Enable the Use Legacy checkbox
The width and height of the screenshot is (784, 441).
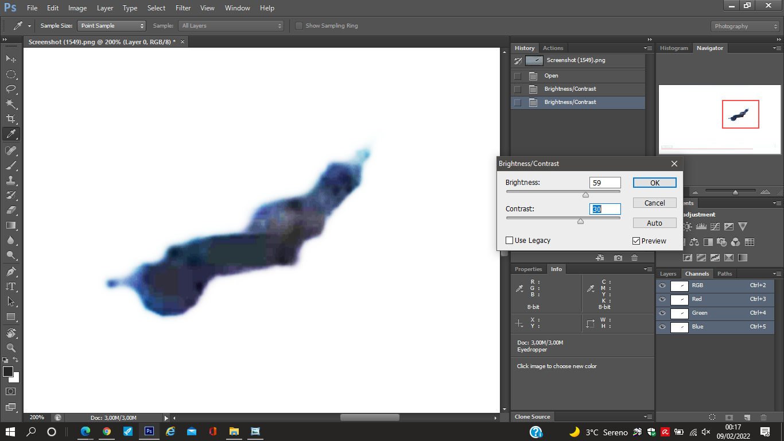[510, 241]
